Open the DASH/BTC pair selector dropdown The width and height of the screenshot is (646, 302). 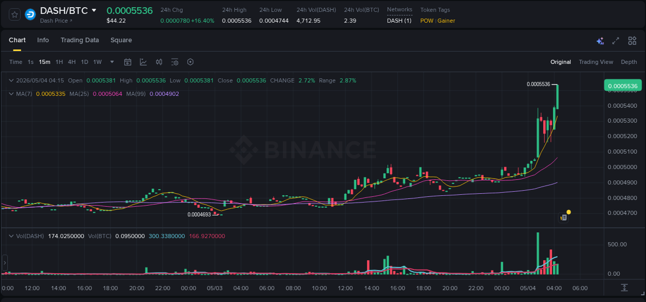pos(94,10)
